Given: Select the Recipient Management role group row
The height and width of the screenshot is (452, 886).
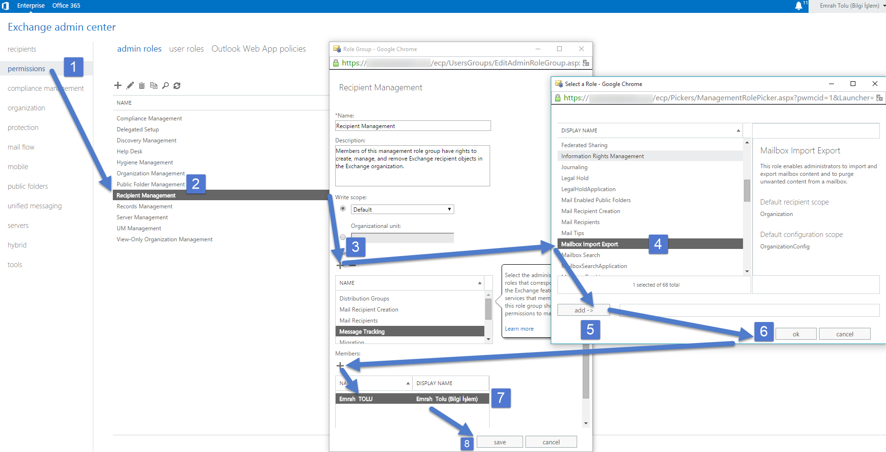Looking at the screenshot, I should pos(221,195).
